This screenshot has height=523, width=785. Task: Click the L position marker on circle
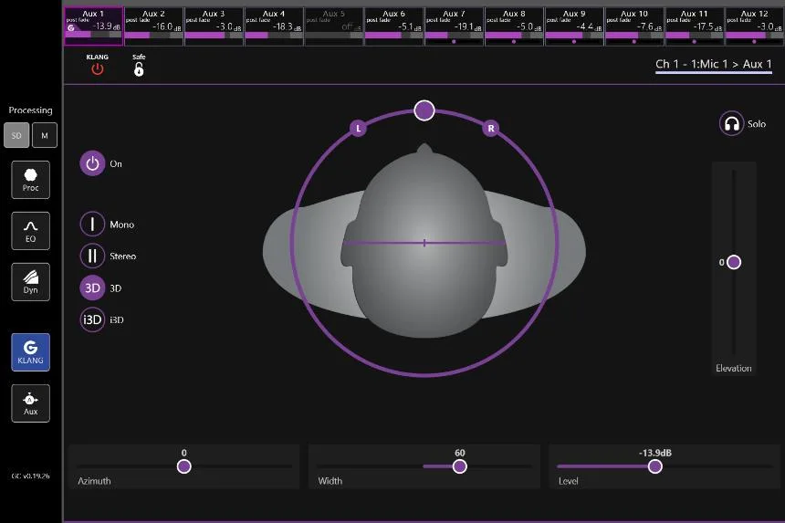pos(358,129)
